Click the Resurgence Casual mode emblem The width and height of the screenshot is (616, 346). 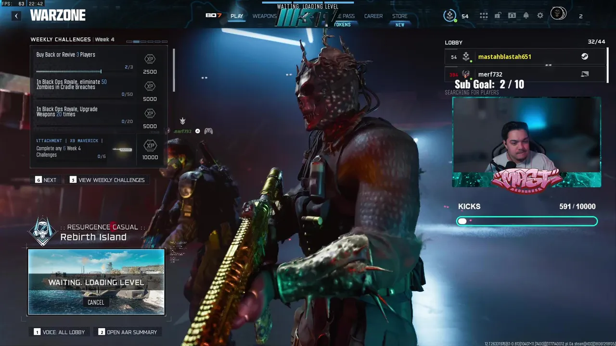coord(42,232)
